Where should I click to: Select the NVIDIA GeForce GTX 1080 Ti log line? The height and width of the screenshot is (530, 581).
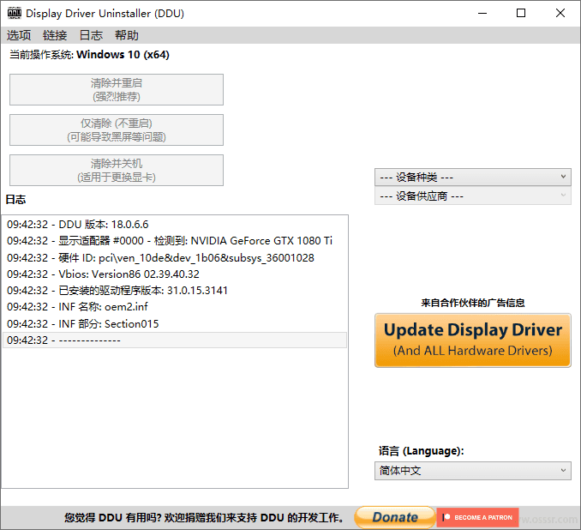(170, 241)
